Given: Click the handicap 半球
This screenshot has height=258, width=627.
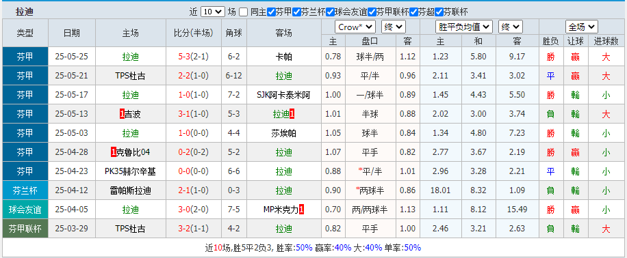Looking at the screenshot, I should 370,114.
